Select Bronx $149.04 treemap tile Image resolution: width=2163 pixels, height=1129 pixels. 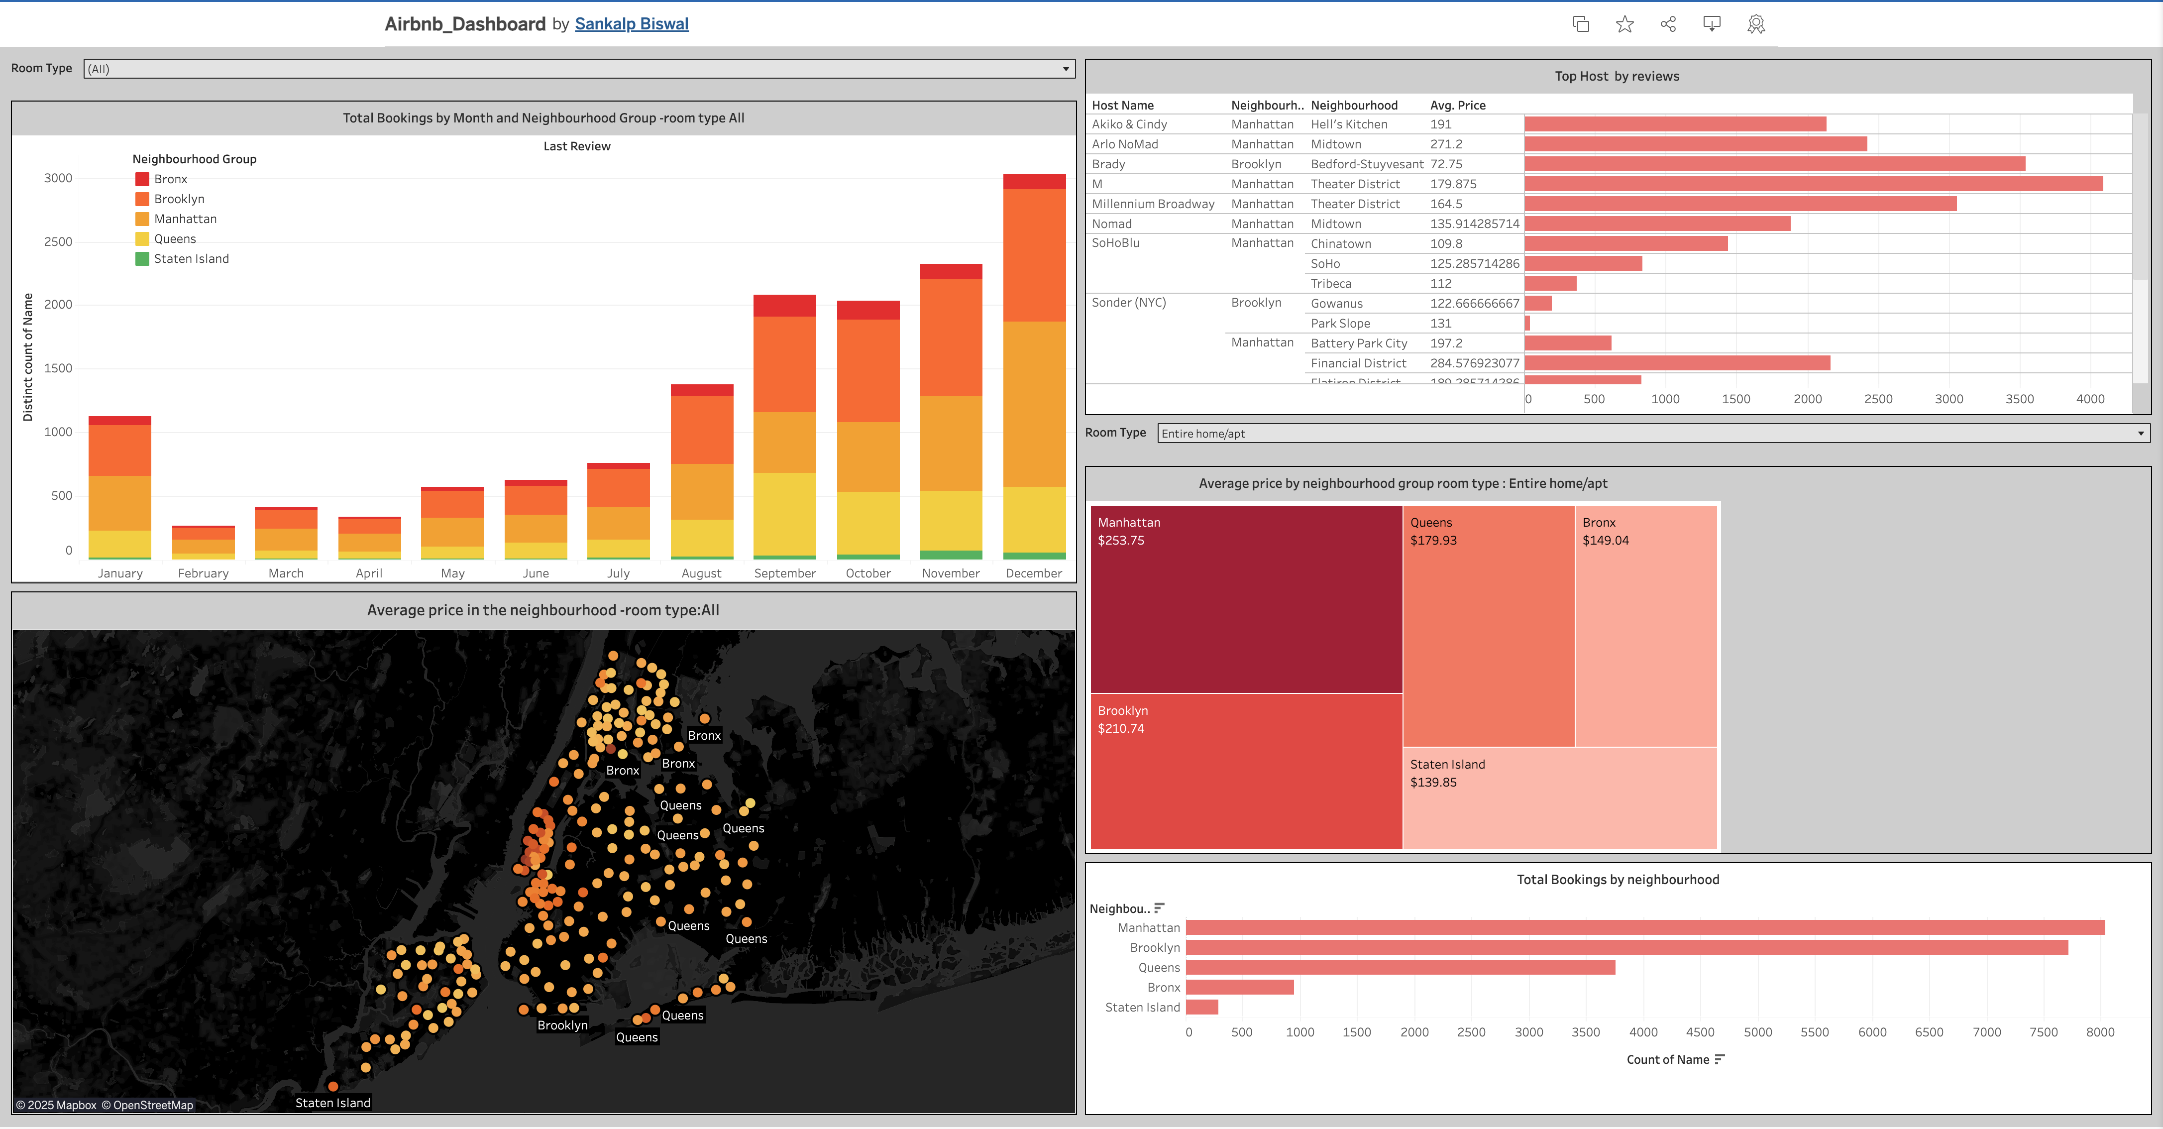[1646, 626]
